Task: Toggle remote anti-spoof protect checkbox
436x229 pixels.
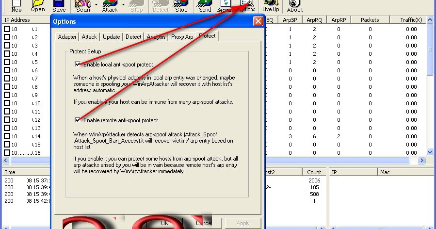Action: coord(78,120)
